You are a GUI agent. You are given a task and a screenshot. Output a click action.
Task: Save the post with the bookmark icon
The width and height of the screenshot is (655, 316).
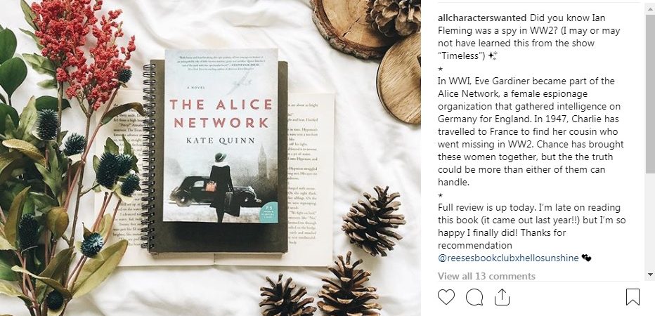pos(633,297)
